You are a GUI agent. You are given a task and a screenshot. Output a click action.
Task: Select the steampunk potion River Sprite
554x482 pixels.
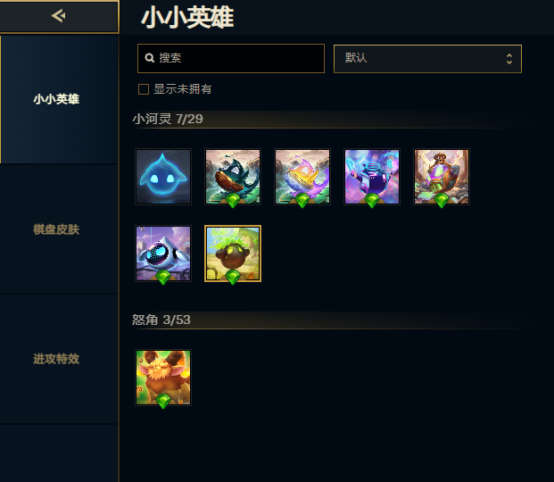click(442, 177)
